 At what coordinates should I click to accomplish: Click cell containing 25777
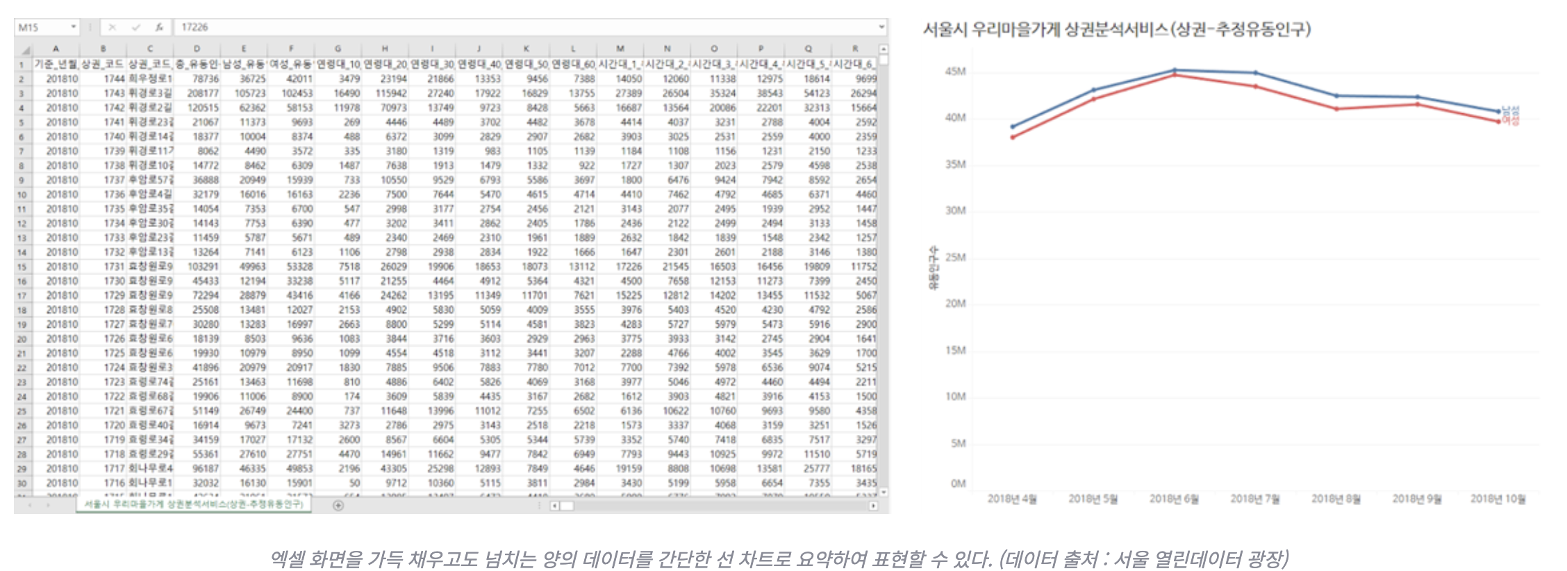[x=809, y=469]
